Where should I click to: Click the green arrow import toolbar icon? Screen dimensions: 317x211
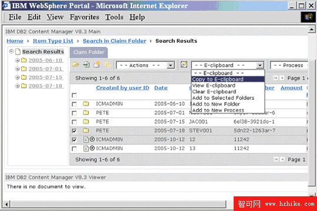(86, 64)
